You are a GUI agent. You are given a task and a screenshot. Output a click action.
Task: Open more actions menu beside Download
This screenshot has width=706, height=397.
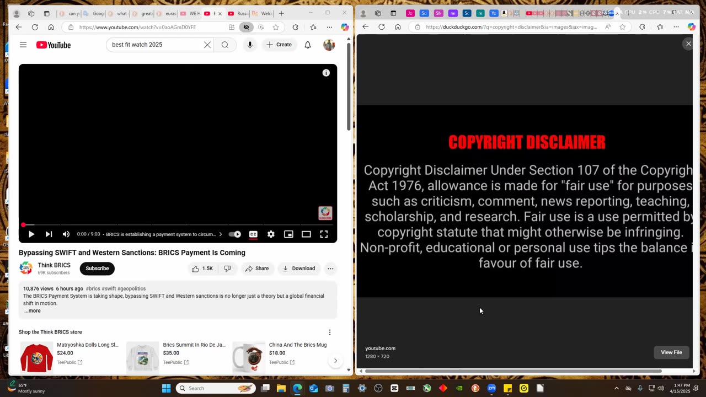(x=330, y=269)
